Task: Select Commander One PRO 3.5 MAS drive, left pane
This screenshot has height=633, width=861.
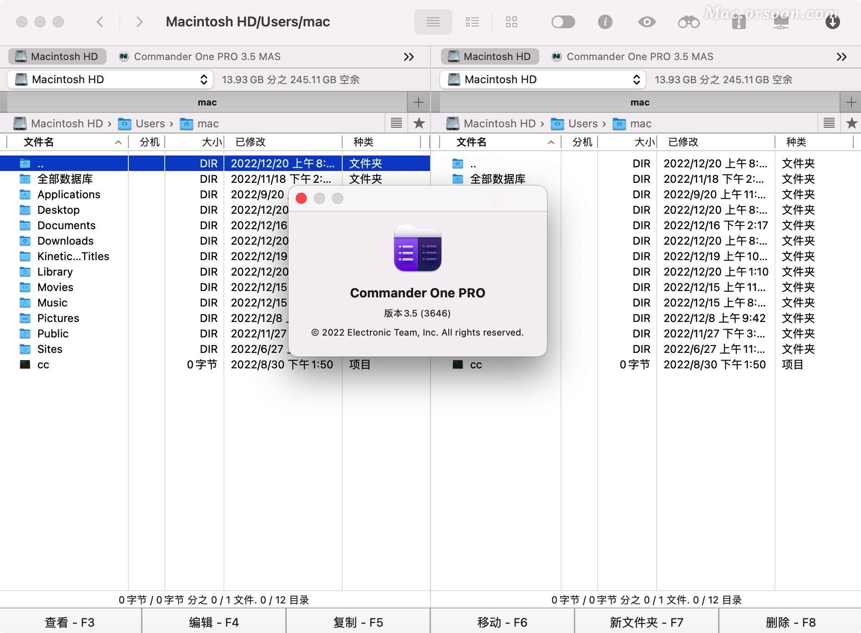Action: 199,56
